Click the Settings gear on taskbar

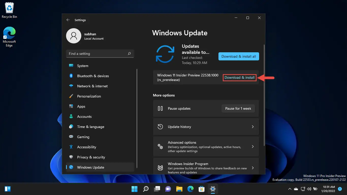[213, 189]
